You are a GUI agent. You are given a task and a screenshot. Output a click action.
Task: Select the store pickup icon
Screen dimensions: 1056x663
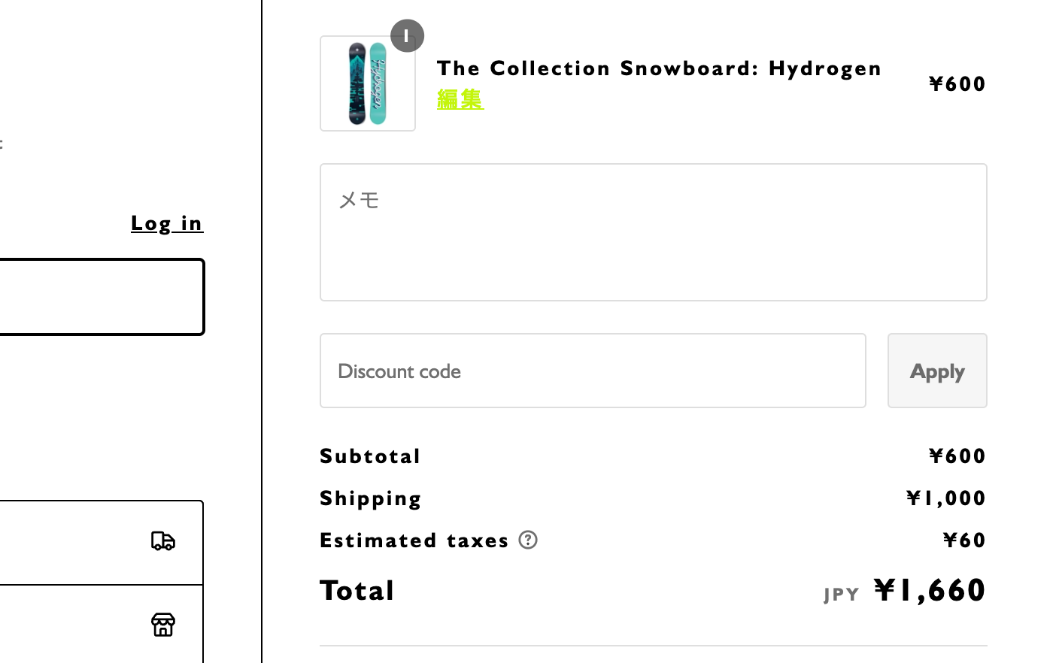tap(163, 625)
